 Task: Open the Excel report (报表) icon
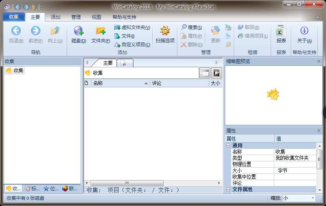[x=281, y=31]
